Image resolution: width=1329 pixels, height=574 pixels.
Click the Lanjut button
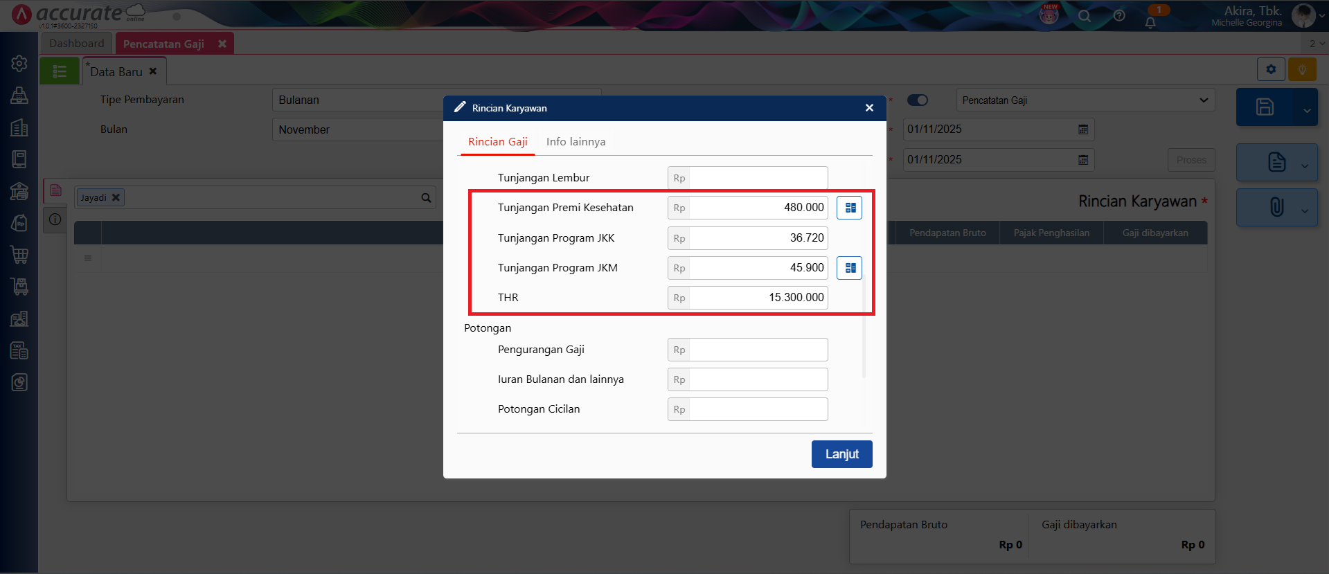coord(841,454)
